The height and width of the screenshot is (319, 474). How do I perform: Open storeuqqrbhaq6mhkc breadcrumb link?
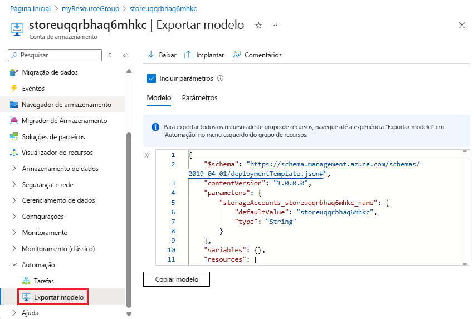tap(163, 9)
